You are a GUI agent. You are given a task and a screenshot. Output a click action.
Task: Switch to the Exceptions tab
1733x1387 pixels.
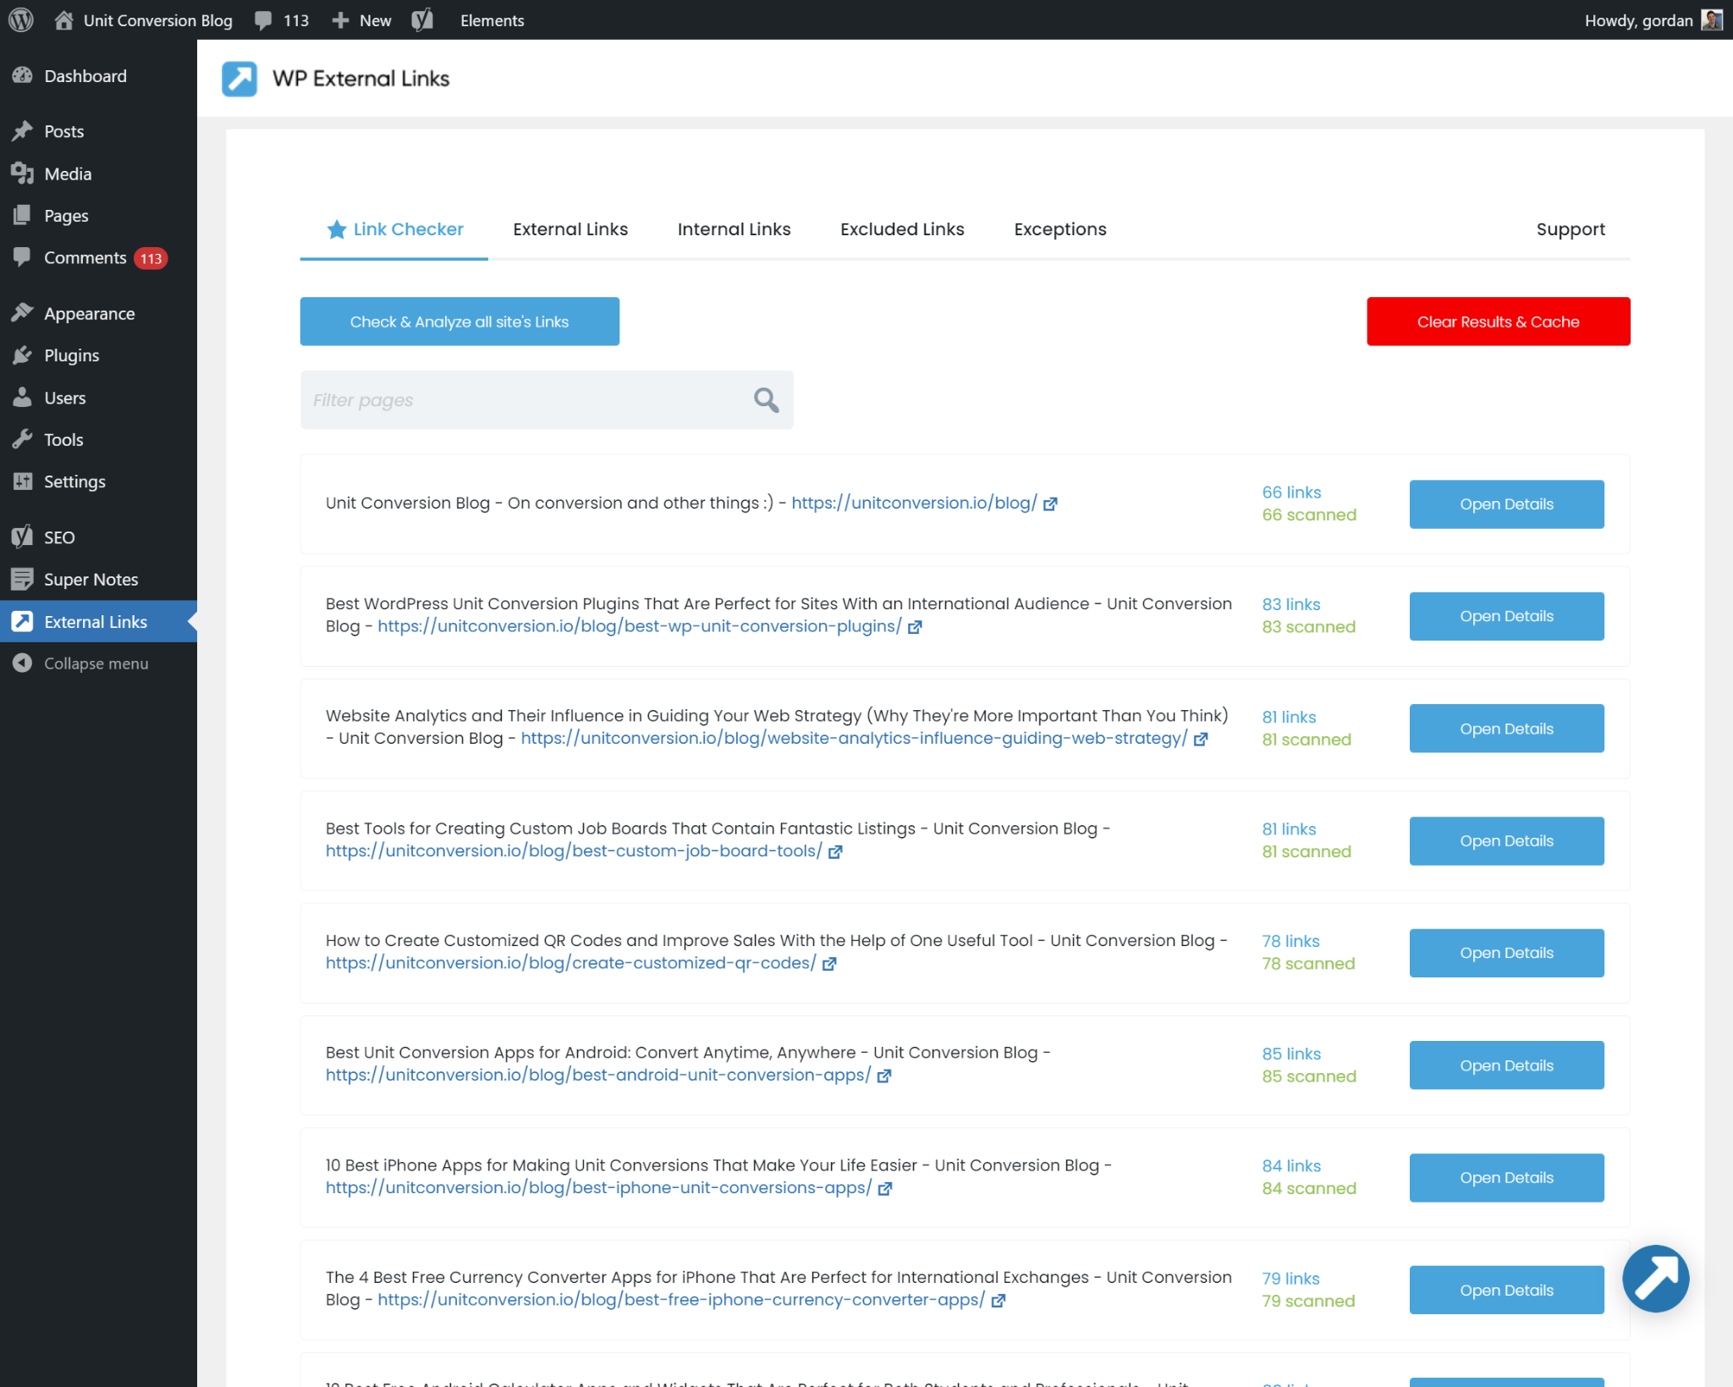1061,228
